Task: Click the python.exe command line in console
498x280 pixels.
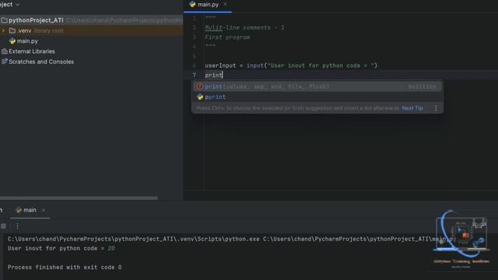Action: pyautogui.click(x=232, y=239)
